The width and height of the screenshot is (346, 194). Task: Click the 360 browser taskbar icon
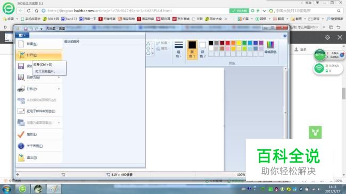(x=22, y=189)
